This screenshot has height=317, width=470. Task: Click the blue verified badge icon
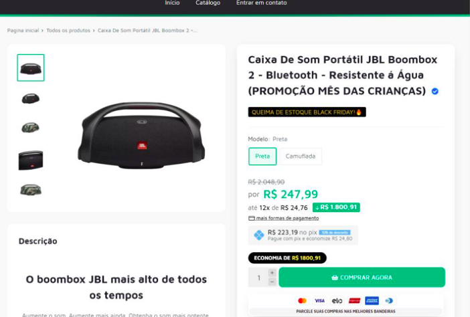pos(435,92)
